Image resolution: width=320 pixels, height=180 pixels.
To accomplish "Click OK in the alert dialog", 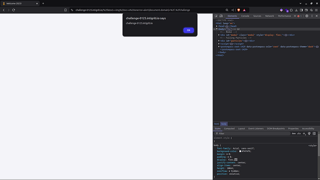I will coord(188,30).
